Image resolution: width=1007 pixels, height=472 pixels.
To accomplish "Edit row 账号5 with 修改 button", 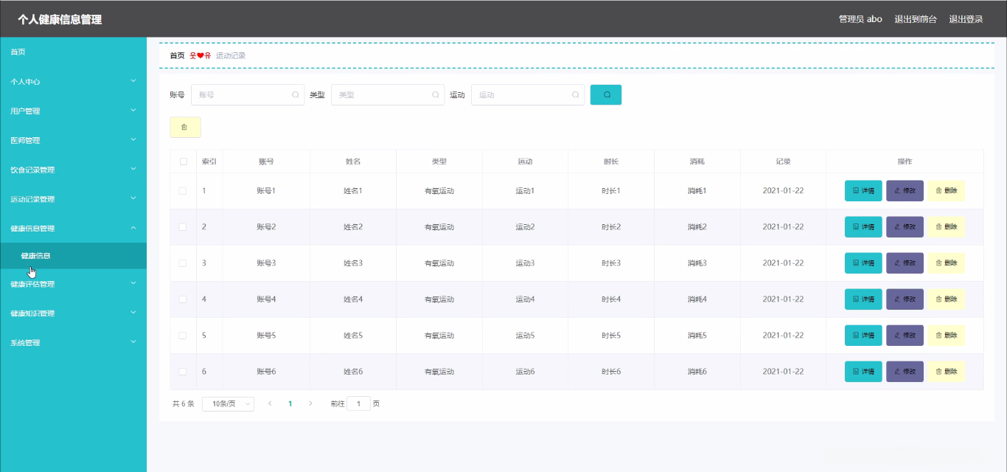I will tap(905, 335).
